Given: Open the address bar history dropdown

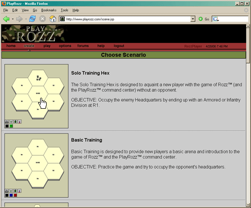Looking at the screenshot, I should pyautogui.click(x=193, y=19).
